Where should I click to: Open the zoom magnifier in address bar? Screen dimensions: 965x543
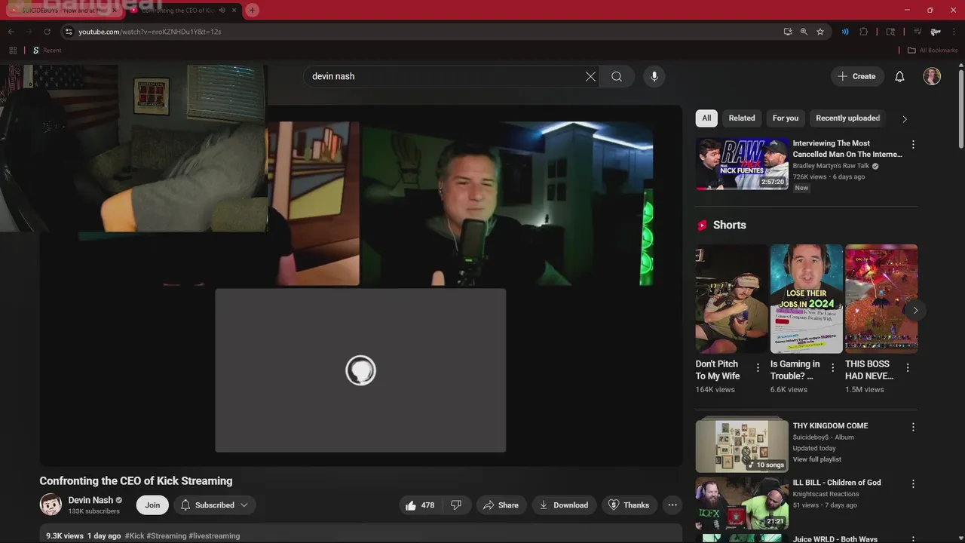pos(804,32)
